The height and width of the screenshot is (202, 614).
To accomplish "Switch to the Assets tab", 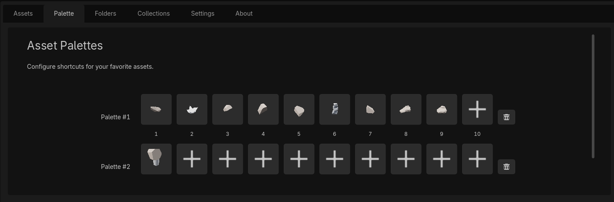I will coord(23,13).
